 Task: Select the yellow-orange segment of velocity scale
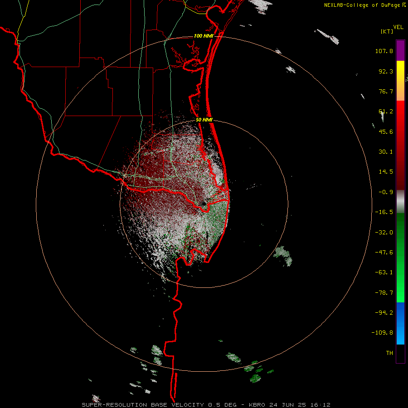[400, 81]
